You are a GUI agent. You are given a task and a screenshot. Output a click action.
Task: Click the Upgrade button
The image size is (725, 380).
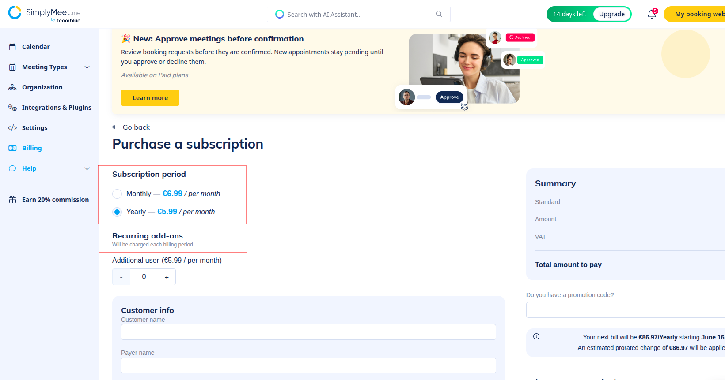(611, 14)
